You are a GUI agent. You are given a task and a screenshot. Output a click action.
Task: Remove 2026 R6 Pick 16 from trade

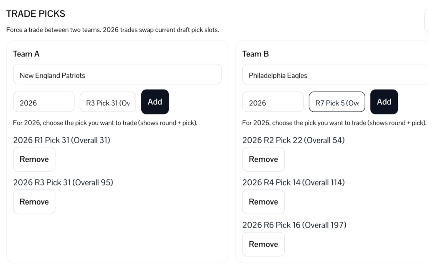(x=263, y=244)
